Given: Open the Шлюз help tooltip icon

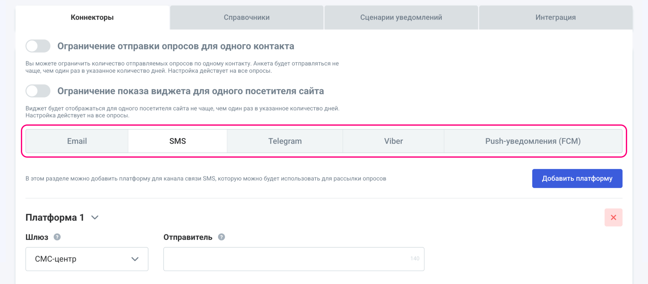Looking at the screenshot, I should tap(57, 237).
